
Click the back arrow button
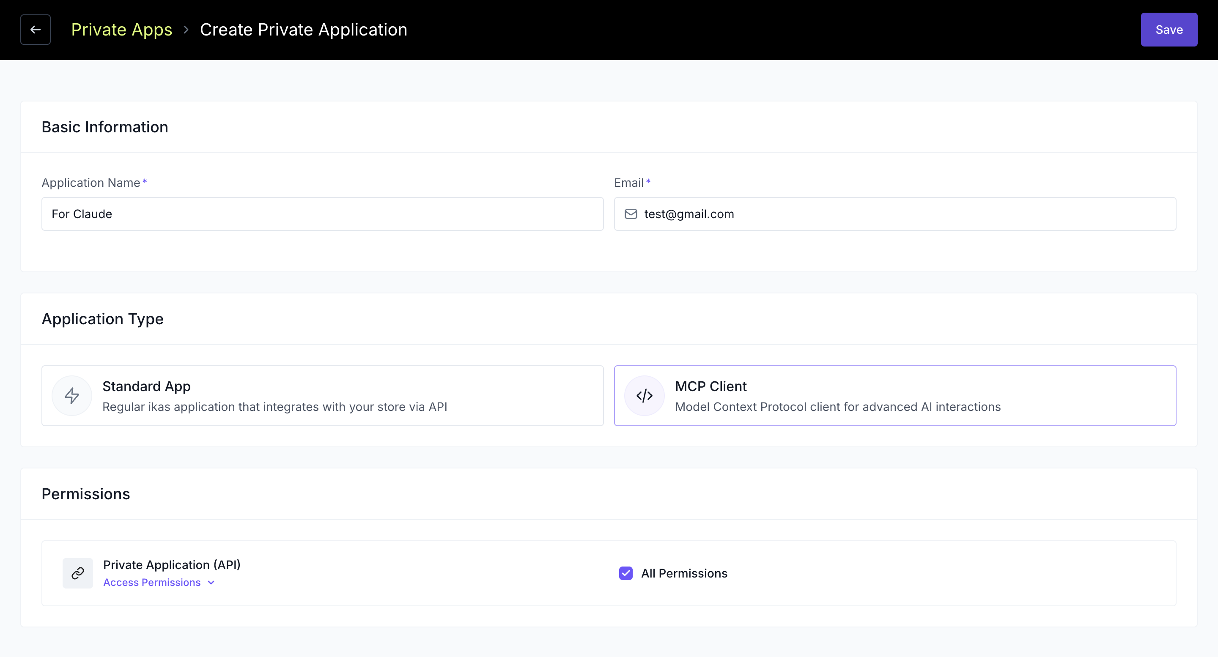tap(36, 29)
